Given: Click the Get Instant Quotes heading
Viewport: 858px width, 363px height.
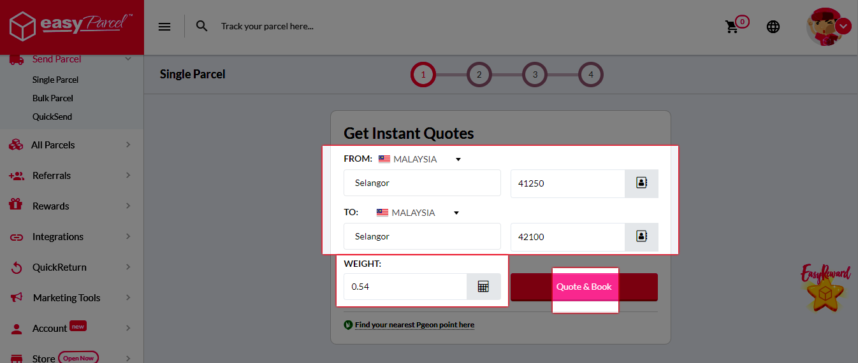Looking at the screenshot, I should click(x=409, y=134).
